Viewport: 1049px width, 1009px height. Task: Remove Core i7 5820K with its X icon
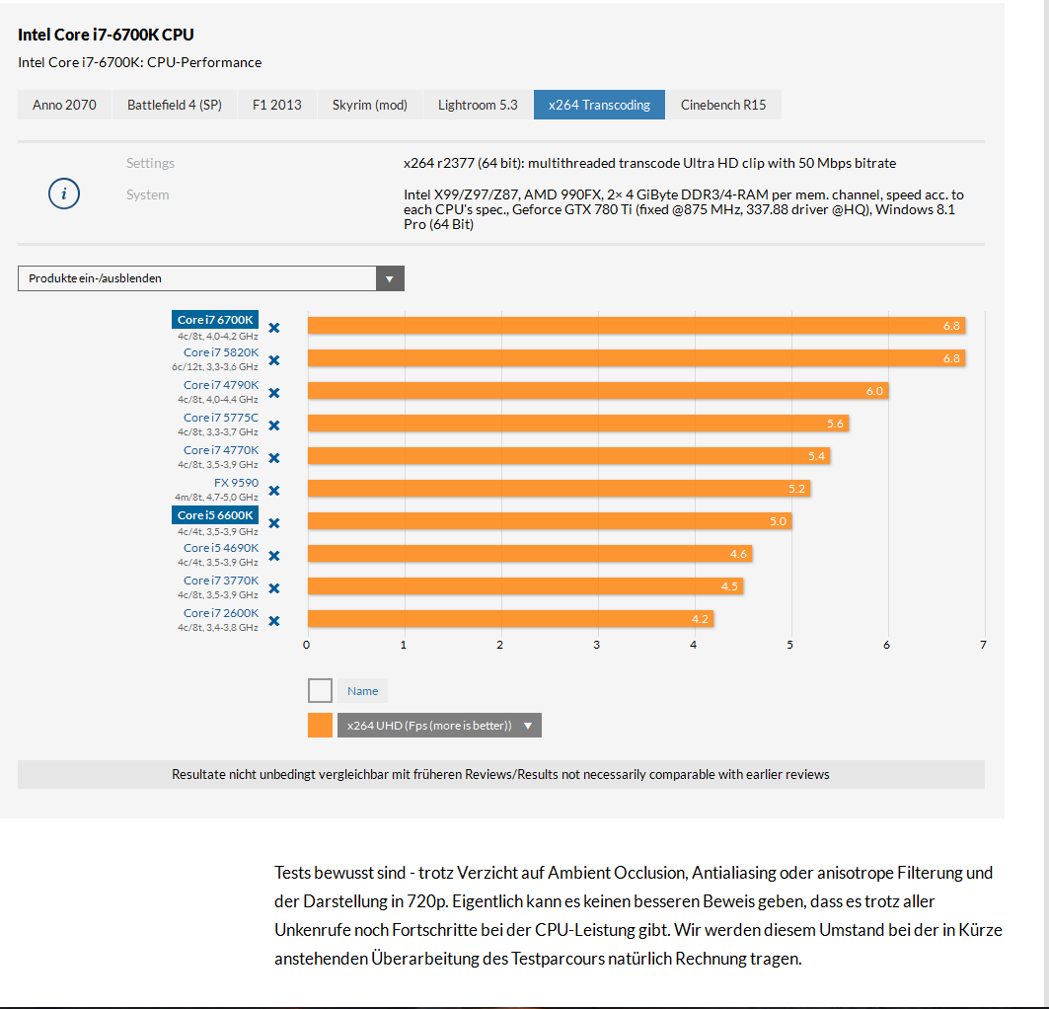[x=274, y=360]
